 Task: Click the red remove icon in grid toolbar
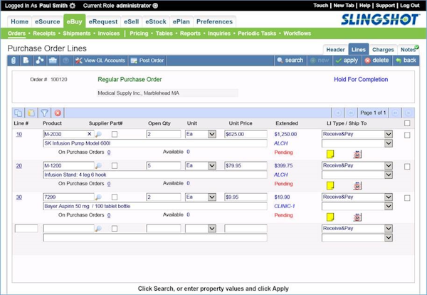pyautogui.click(x=58, y=113)
